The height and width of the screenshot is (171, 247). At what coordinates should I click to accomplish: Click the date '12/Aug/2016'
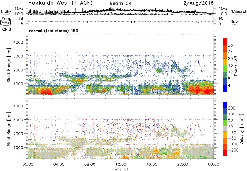[197, 3]
